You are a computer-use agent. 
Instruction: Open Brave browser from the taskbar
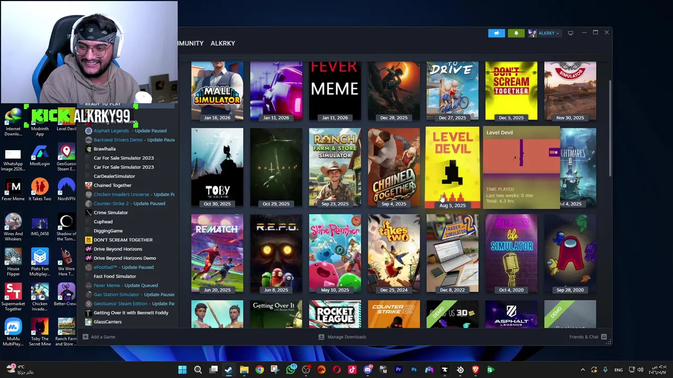tap(475, 370)
